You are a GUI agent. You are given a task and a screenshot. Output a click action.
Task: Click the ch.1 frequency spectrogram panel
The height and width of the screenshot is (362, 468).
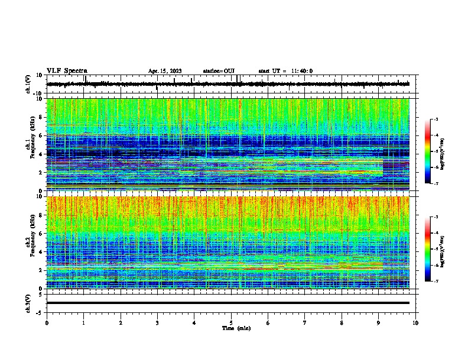click(228, 144)
